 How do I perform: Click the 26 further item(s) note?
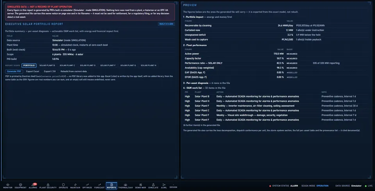pyautogui.click(x=202, y=125)
